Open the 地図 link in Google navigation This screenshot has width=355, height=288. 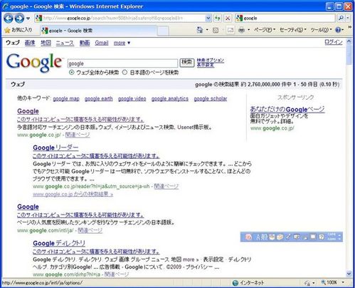[x=46, y=43]
